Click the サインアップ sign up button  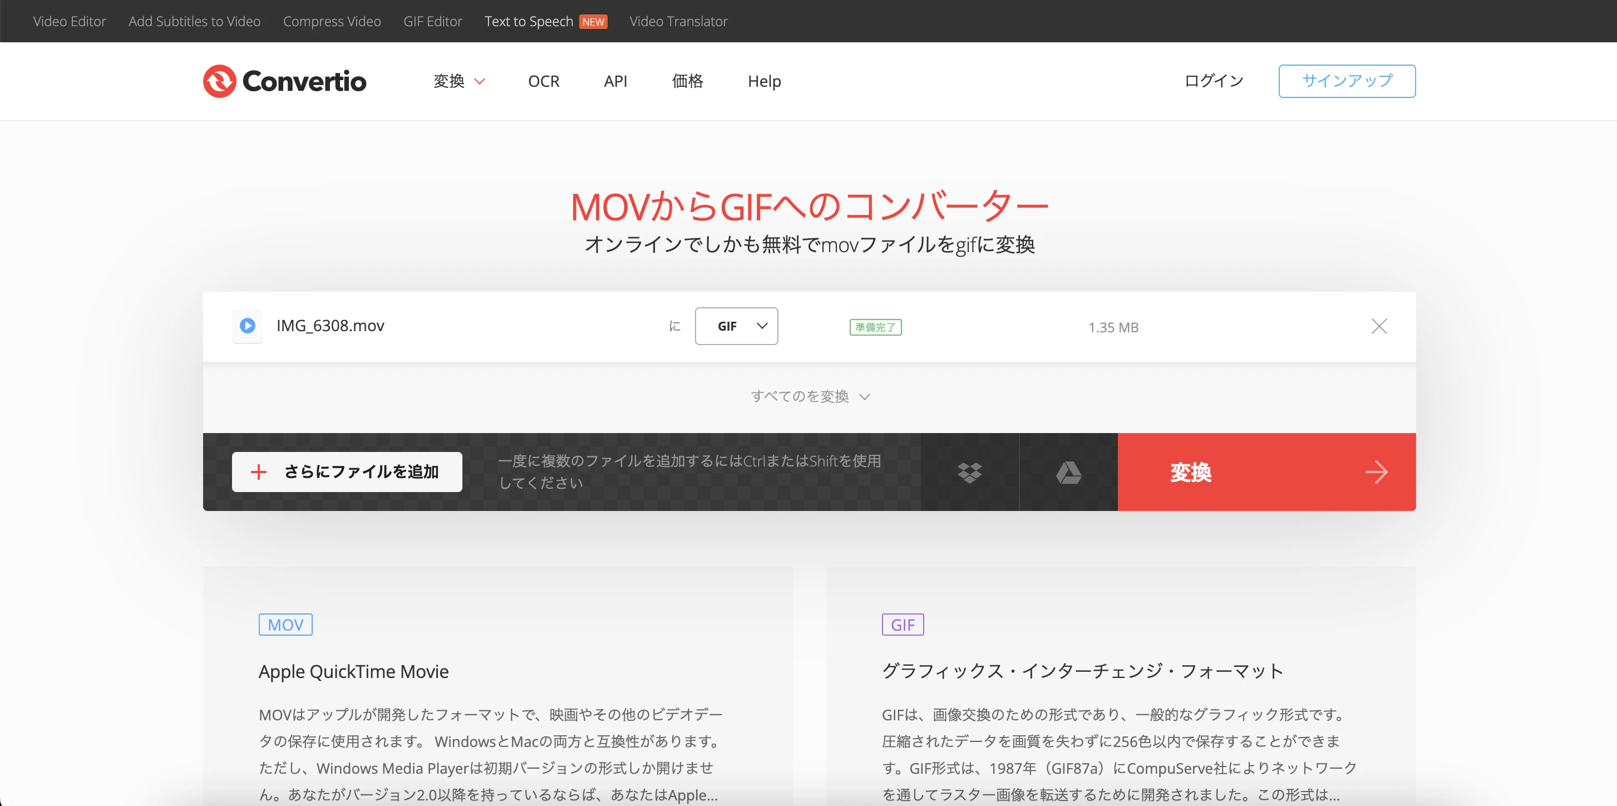pyautogui.click(x=1347, y=81)
